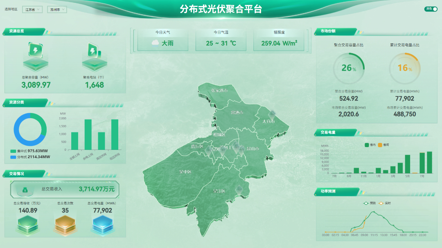Click the orange cube under 总交易次数
The height and width of the screenshot is (248, 442).
pos(65,225)
